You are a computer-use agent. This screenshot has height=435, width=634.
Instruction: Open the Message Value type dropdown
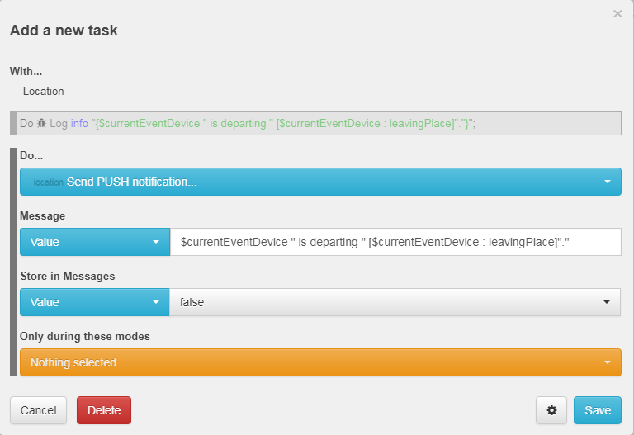95,242
